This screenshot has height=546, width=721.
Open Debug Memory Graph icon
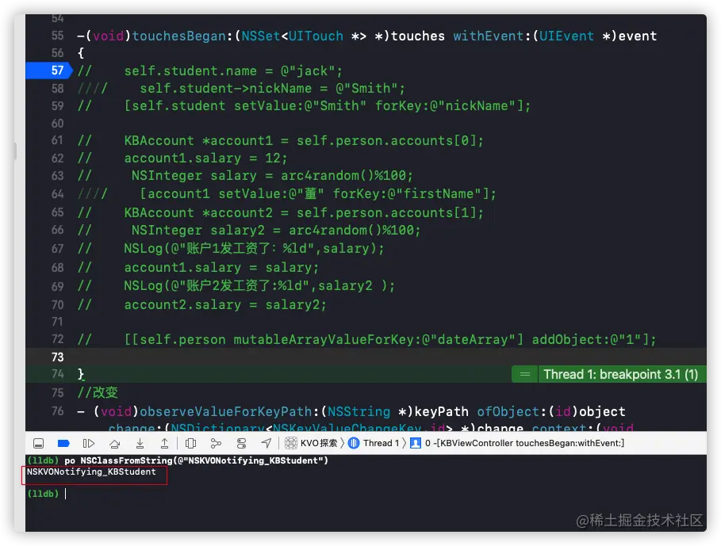point(216,443)
